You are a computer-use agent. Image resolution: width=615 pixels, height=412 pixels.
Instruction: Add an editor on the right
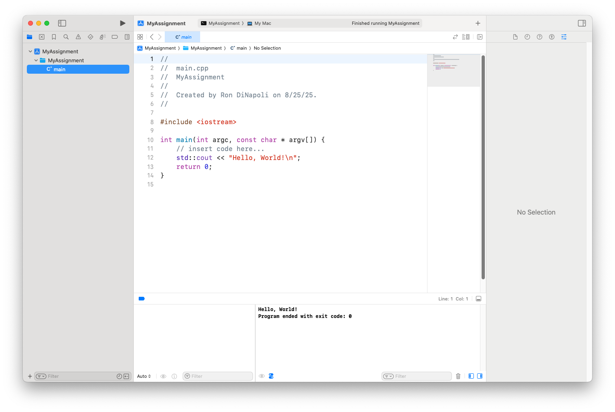tap(480, 37)
